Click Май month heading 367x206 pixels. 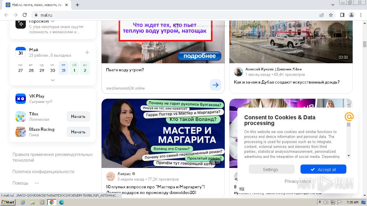34,50
